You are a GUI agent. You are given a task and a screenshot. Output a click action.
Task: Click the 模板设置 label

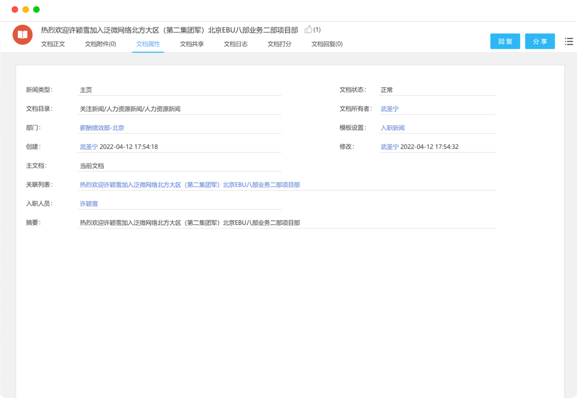pos(352,128)
